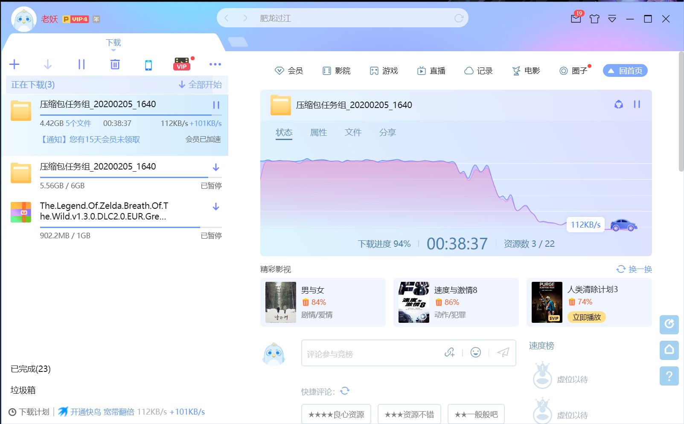Open the mobile connection icon in toolbar
Screen dimensions: 684x424
pos(148,64)
